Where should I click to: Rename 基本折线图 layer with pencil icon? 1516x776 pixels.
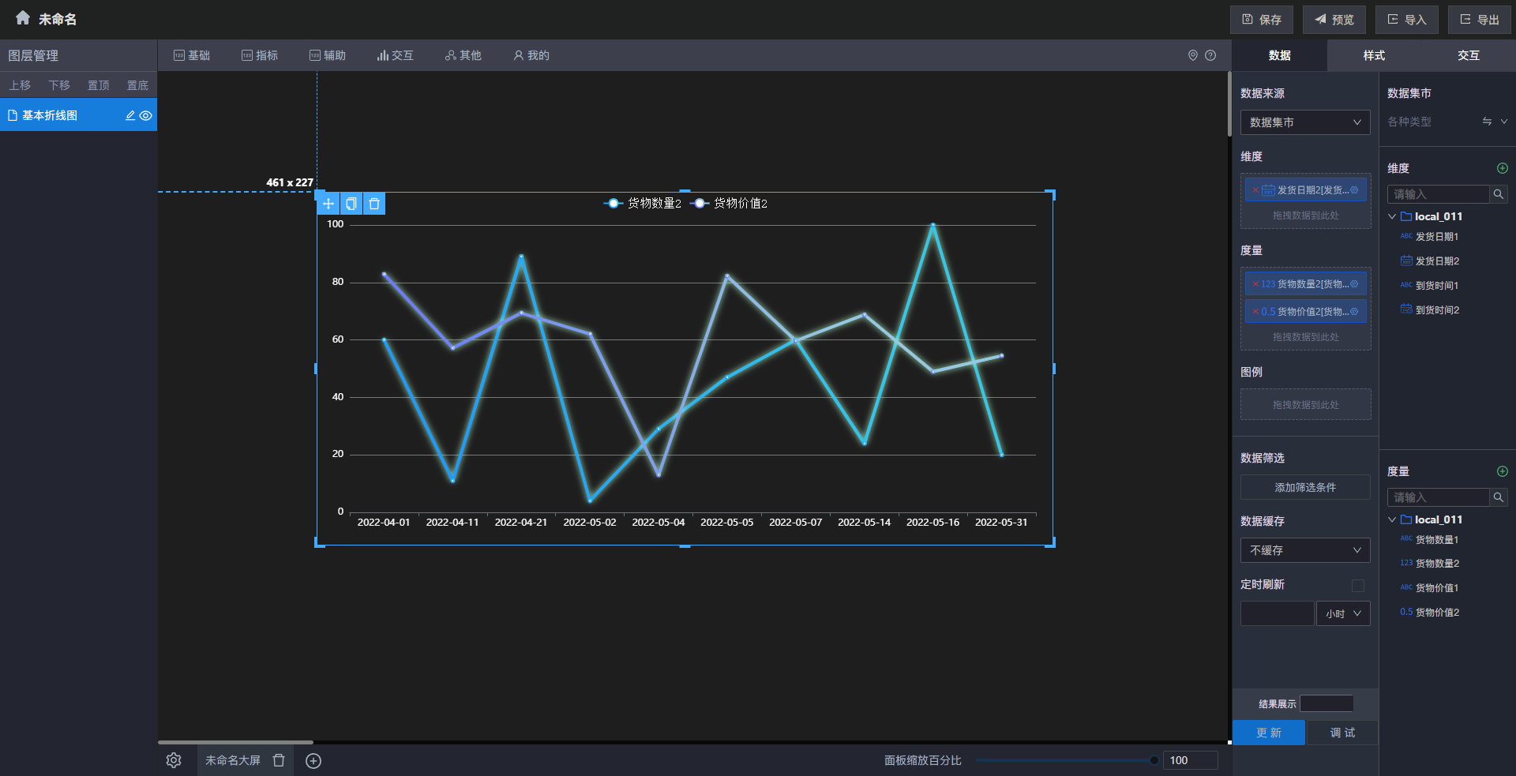point(130,115)
